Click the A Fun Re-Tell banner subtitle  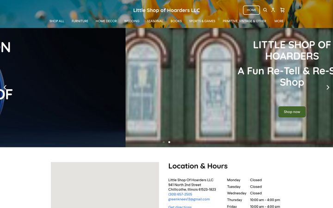coord(285,76)
